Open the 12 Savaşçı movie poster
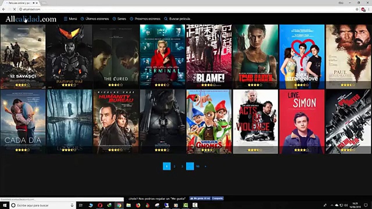 pos(23,57)
